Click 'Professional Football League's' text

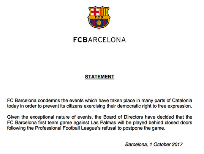point(68,128)
